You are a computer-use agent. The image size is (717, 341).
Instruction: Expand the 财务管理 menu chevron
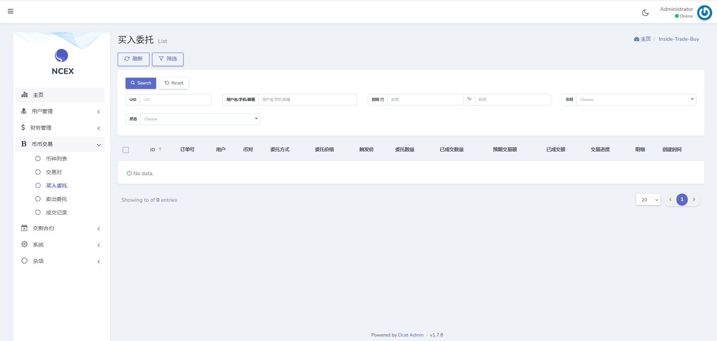tap(99, 128)
